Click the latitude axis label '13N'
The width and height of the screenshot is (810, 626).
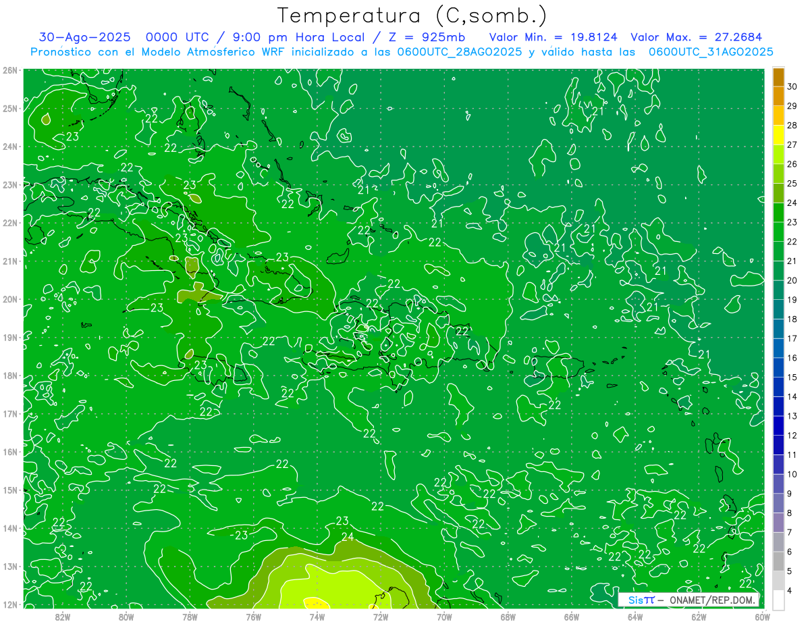[x=10, y=566]
